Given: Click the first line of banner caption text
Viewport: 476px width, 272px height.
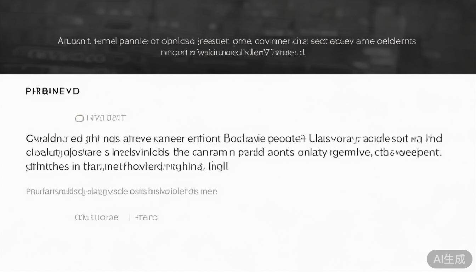Looking at the screenshot, I should pyautogui.click(x=237, y=41).
